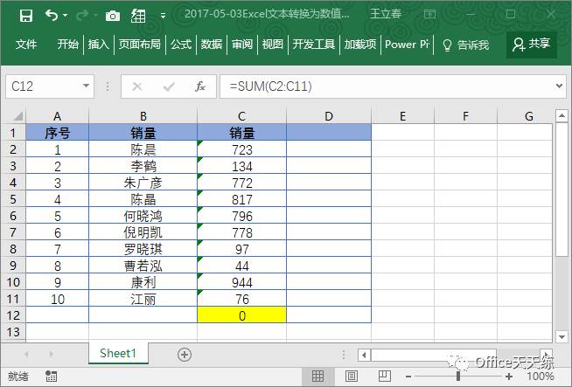Click the formula bar Enter checkmark icon
This screenshot has height=387, width=572.
click(169, 86)
